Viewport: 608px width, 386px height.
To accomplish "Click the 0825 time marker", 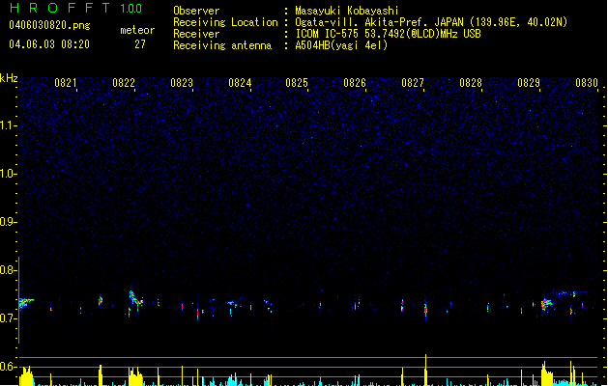I will [x=297, y=83].
